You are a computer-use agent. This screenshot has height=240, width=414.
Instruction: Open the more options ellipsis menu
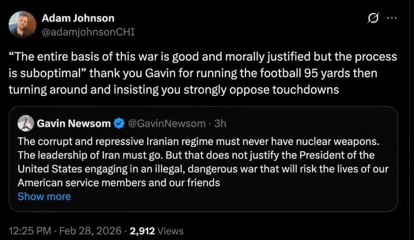point(392,19)
